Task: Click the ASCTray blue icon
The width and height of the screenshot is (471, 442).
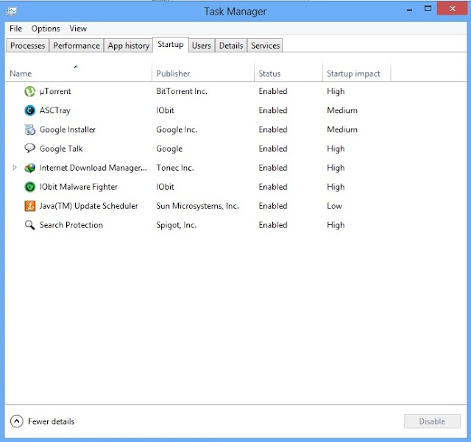Action: click(x=29, y=110)
